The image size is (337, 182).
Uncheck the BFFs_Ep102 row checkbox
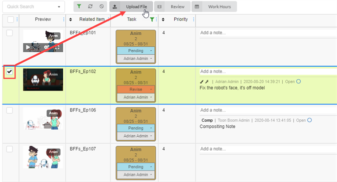click(9, 72)
